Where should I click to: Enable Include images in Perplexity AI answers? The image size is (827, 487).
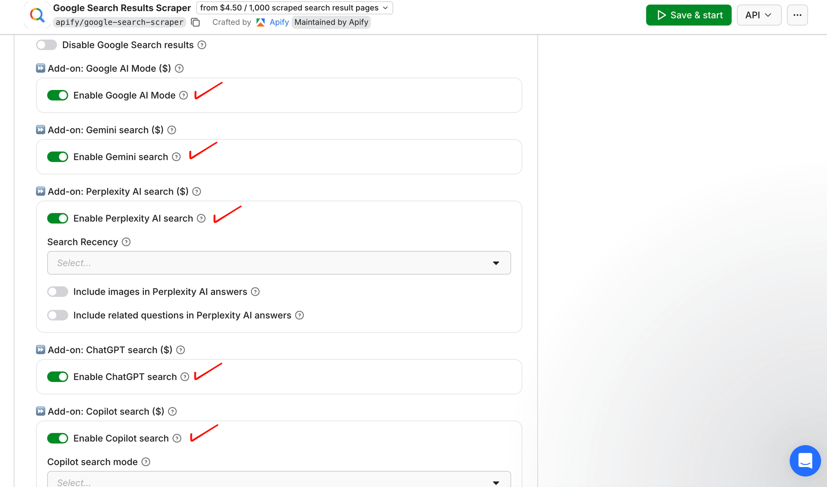click(x=57, y=292)
